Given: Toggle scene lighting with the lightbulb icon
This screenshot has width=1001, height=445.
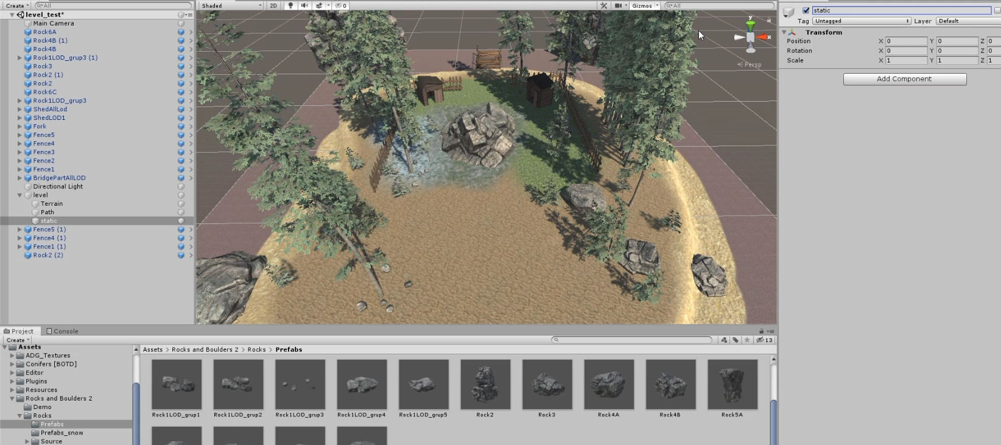Looking at the screenshot, I should pos(290,5).
